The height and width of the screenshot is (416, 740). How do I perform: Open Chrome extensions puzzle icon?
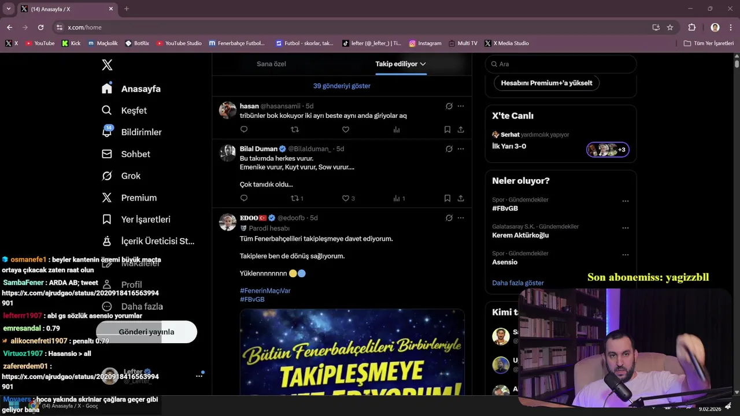point(692,27)
